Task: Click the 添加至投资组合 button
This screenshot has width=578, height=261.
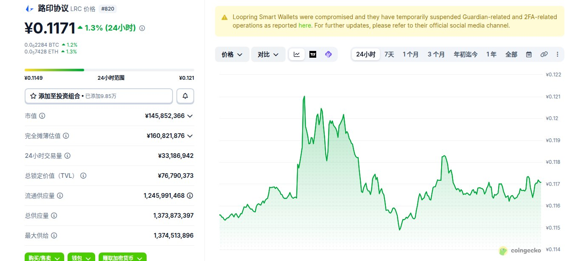Action: [x=99, y=96]
